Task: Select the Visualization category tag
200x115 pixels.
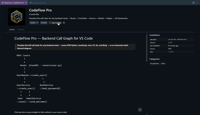Action: pyautogui.click(x=154, y=64)
